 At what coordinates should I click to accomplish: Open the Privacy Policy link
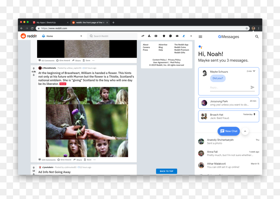174,60
